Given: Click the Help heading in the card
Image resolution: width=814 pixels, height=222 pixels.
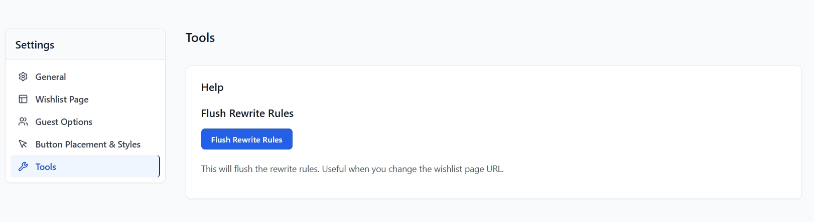Looking at the screenshot, I should 212,87.
